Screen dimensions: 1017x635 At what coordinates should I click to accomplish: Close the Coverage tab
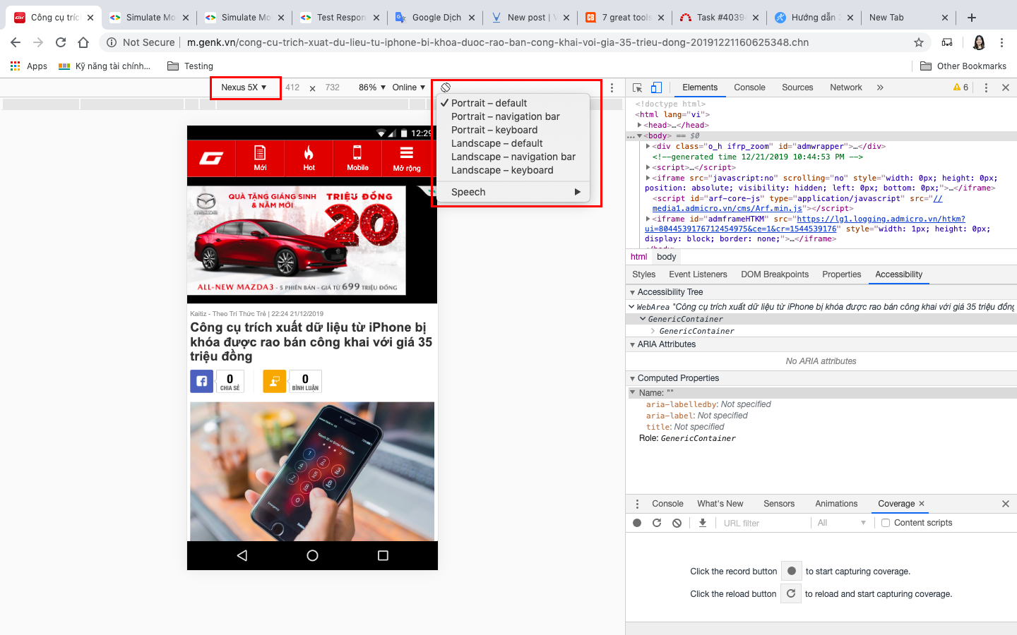[922, 504]
